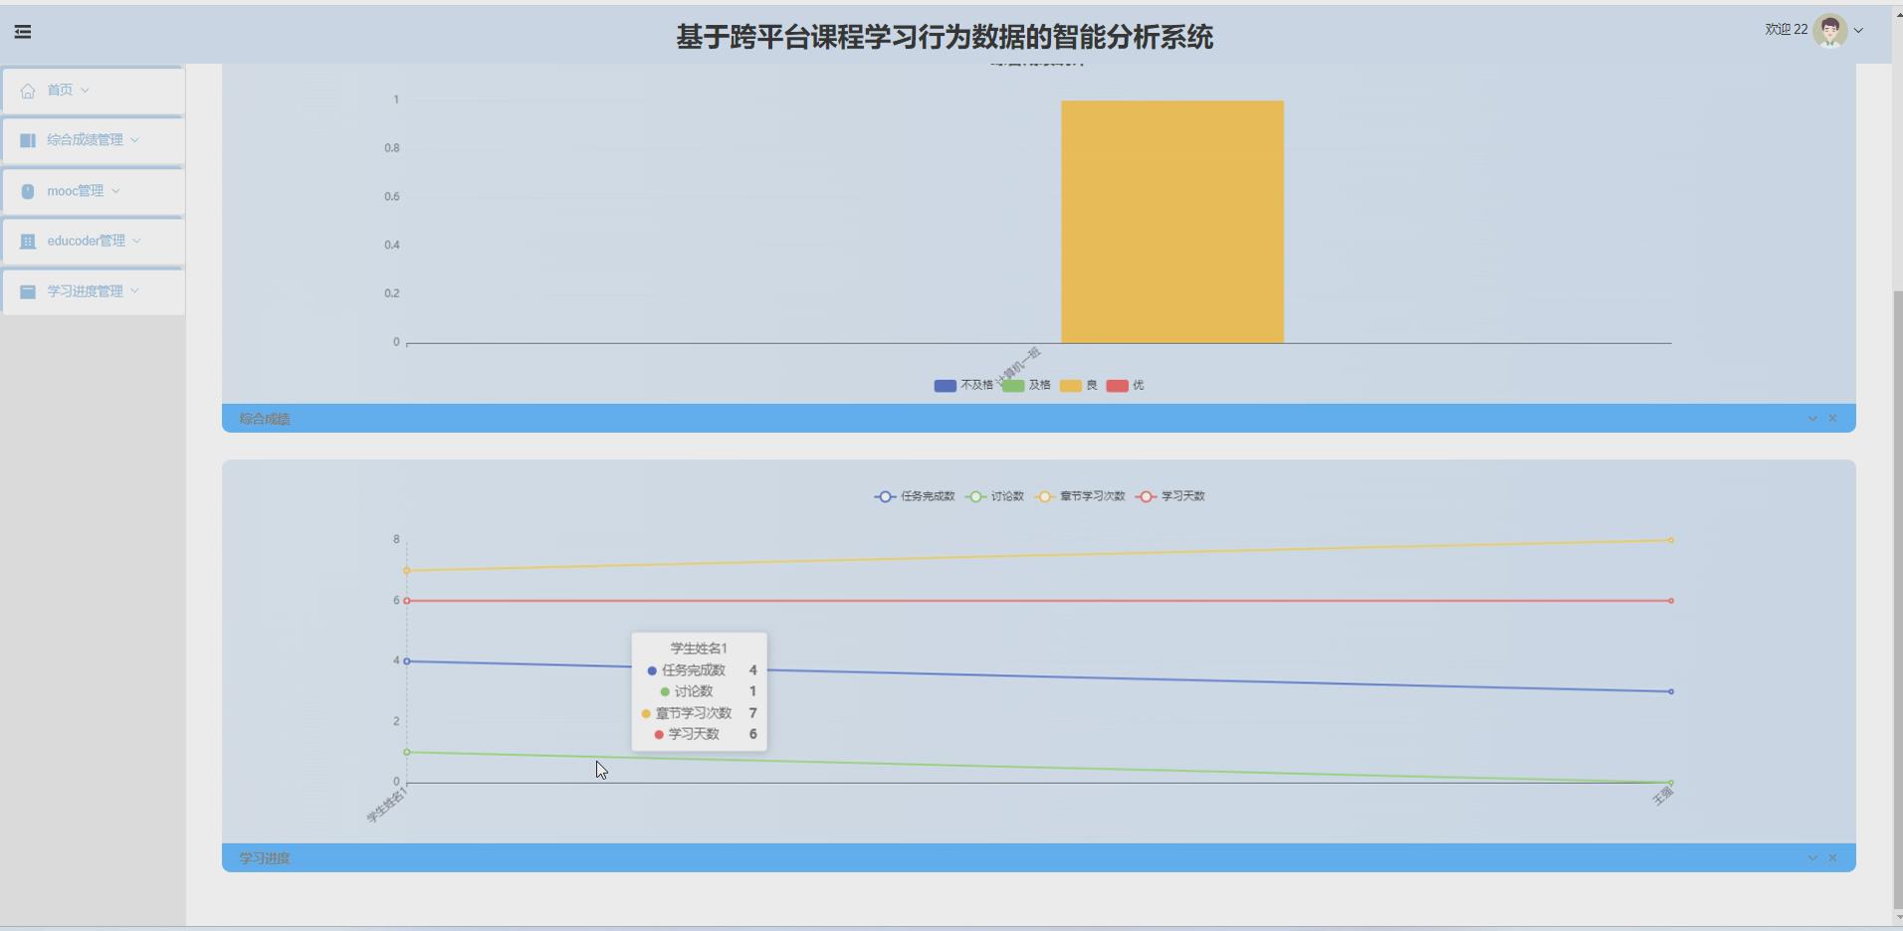Click the 综合成绩管理 sidebar icon
Screen dimensions: 1903x931
(27, 139)
